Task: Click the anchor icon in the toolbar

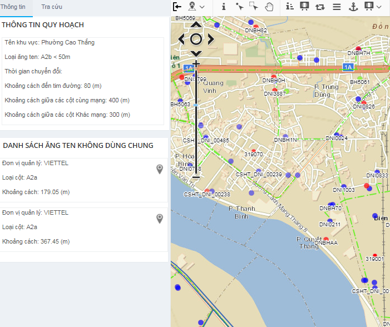Action: (352, 7)
